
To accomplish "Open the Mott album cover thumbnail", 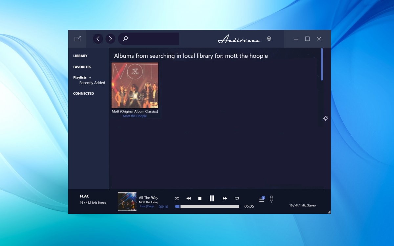I will [x=135, y=85].
